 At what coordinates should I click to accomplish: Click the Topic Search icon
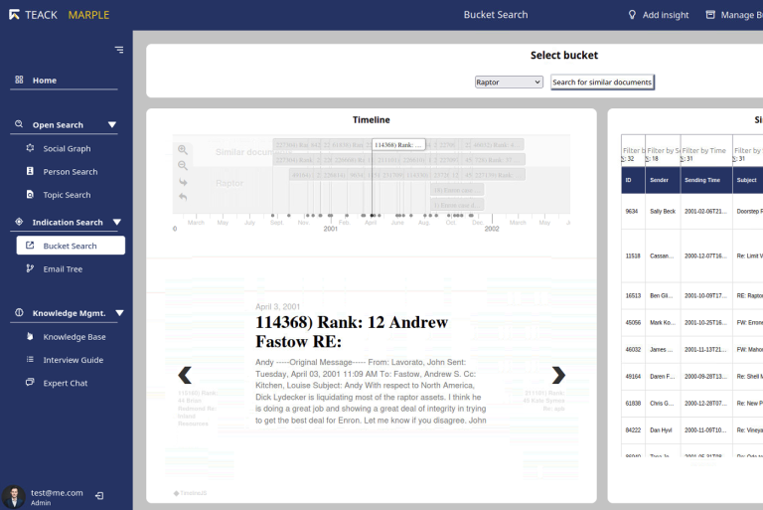coord(30,194)
